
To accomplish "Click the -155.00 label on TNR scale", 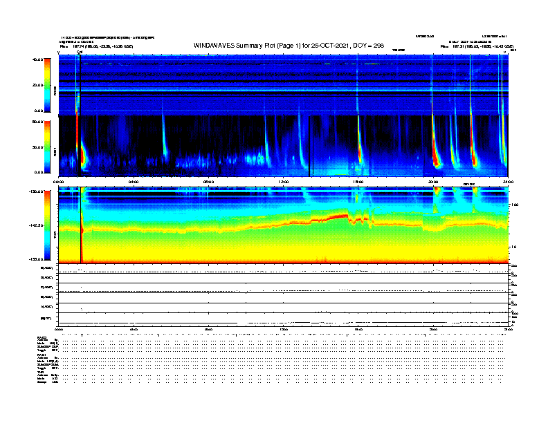I will (x=37, y=259).
